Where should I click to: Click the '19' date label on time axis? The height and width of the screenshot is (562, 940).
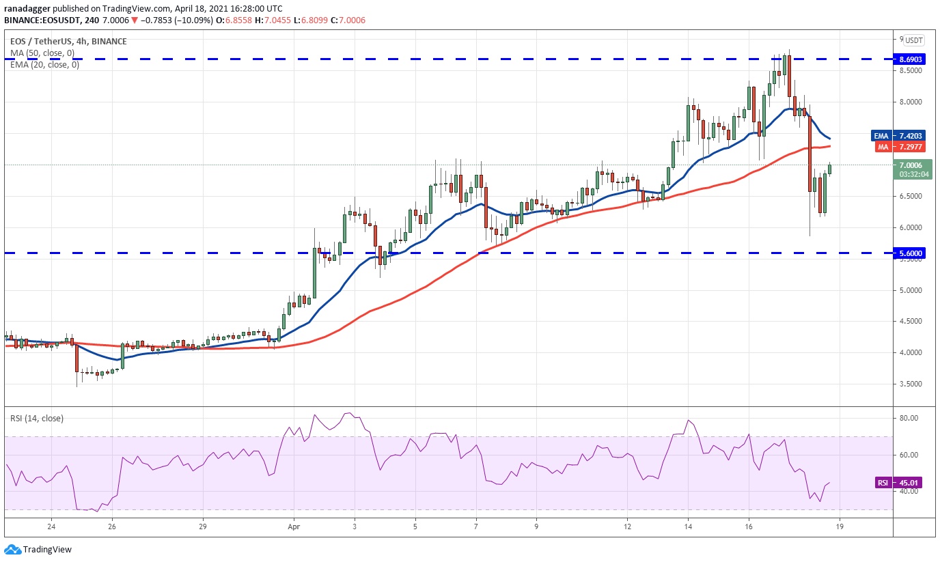[840, 527]
